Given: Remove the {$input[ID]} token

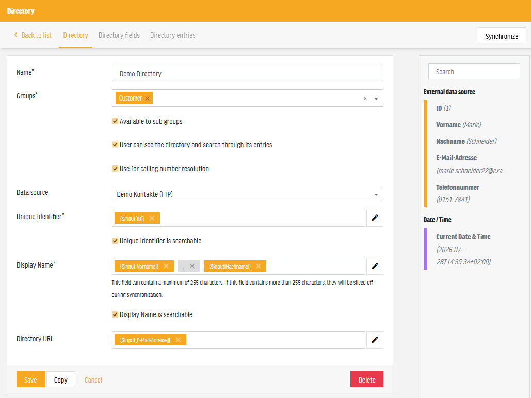Looking at the screenshot, I should coord(152,218).
